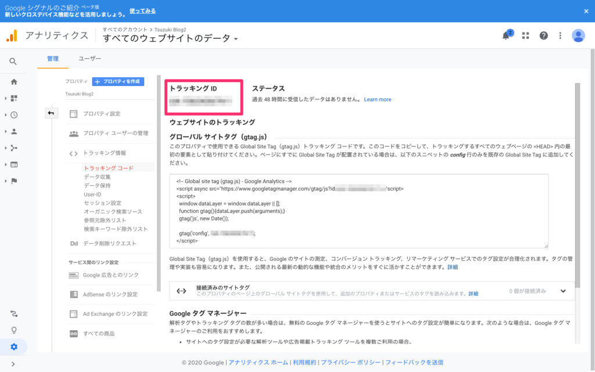The image size is (595, 372).
Task: Expand the Audience section arrow
Action: coord(6,131)
